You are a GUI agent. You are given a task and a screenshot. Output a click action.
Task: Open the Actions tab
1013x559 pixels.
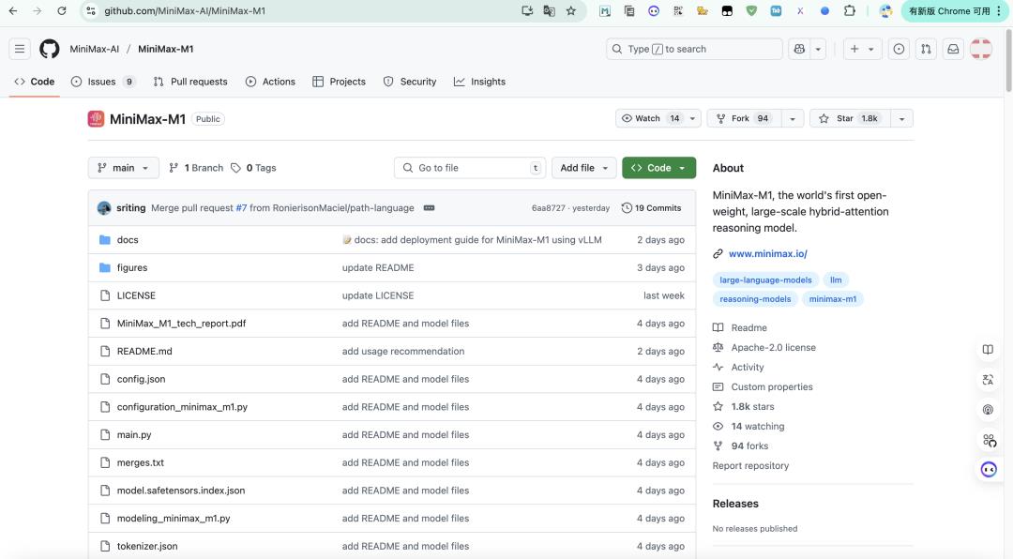[271, 82]
